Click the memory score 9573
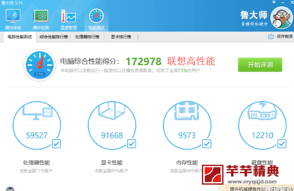Screen dimensions: 294x191 point(187,136)
